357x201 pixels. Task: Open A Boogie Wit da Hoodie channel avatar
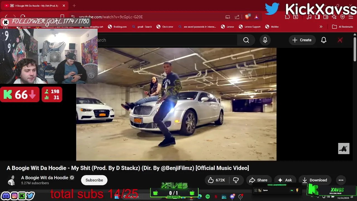pyautogui.click(x=11, y=180)
